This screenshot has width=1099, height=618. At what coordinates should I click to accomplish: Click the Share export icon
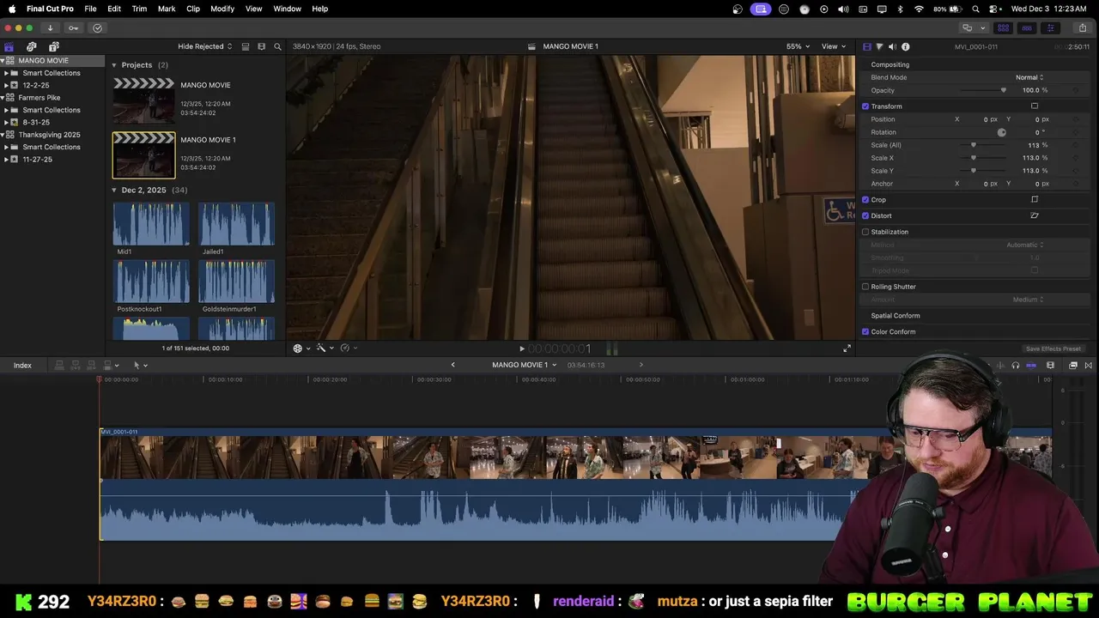[x=1084, y=27]
